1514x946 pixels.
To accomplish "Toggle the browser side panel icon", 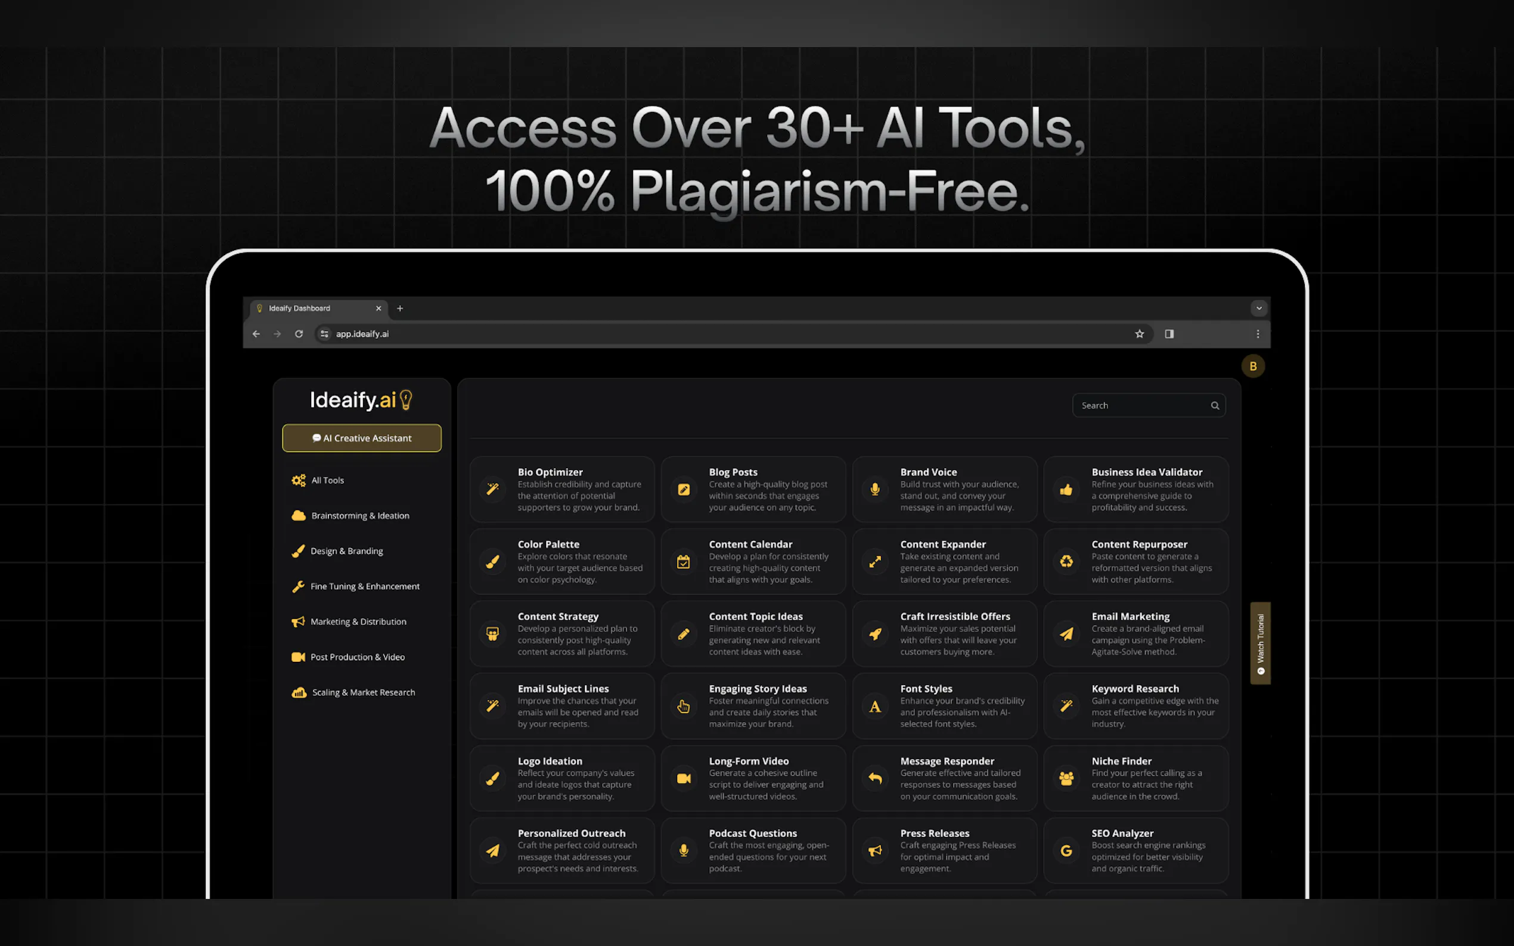I will 1168,334.
